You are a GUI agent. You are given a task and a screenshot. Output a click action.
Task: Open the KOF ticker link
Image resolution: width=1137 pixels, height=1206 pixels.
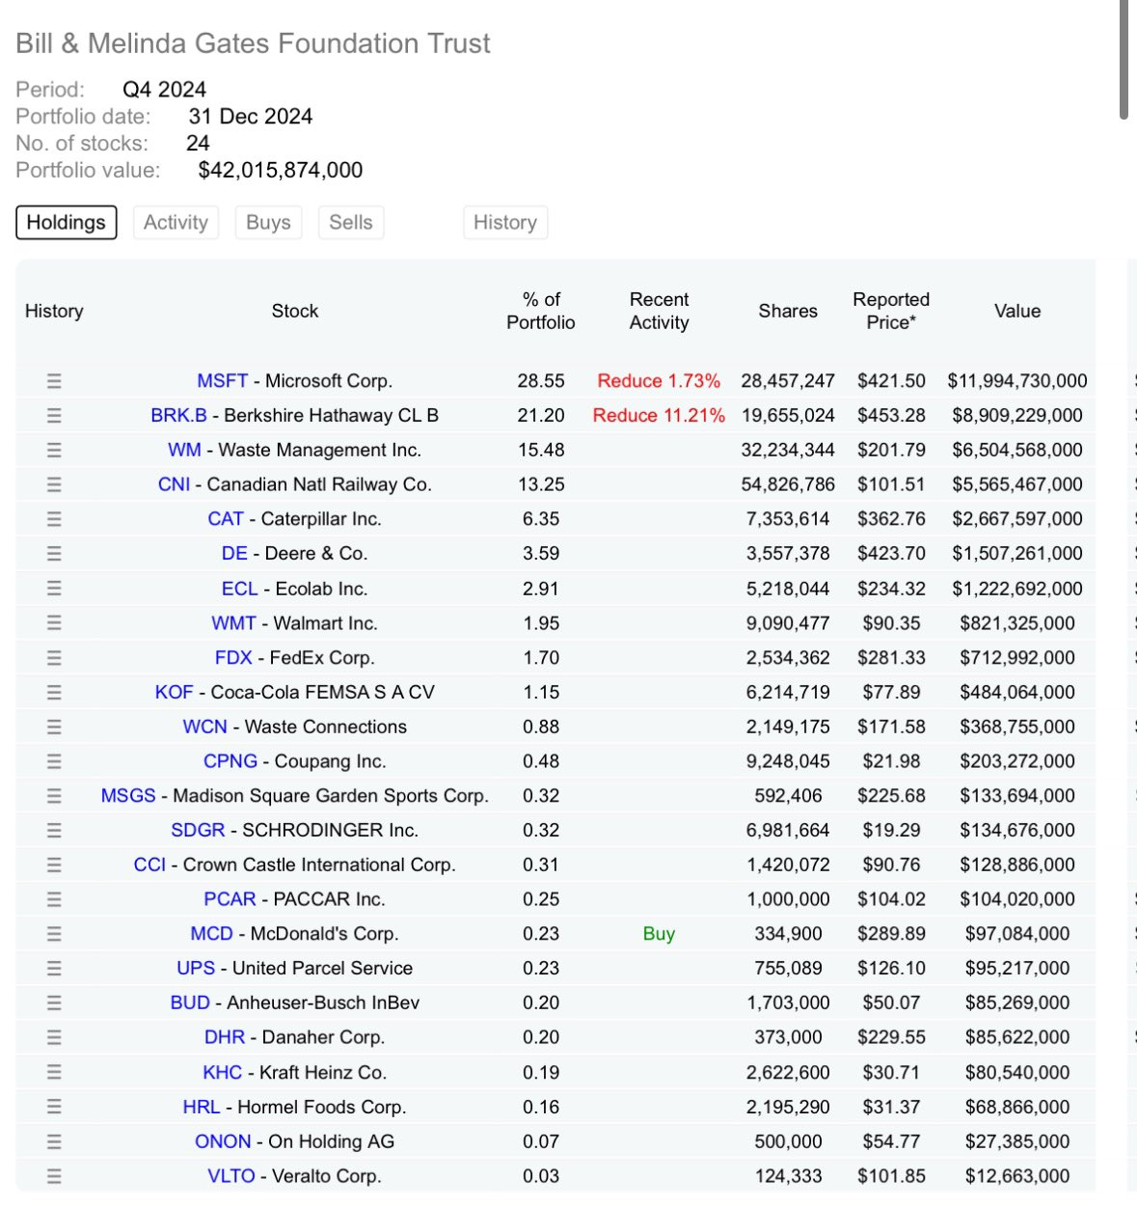(175, 693)
